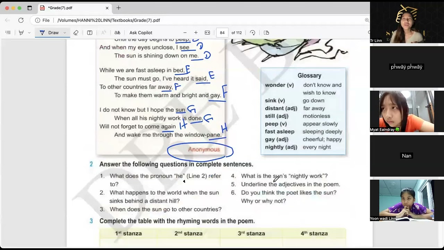Viewport: 444px width, 250px height.
Task: Click Yoon wadi Linn's video tile
Action: click(407, 200)
